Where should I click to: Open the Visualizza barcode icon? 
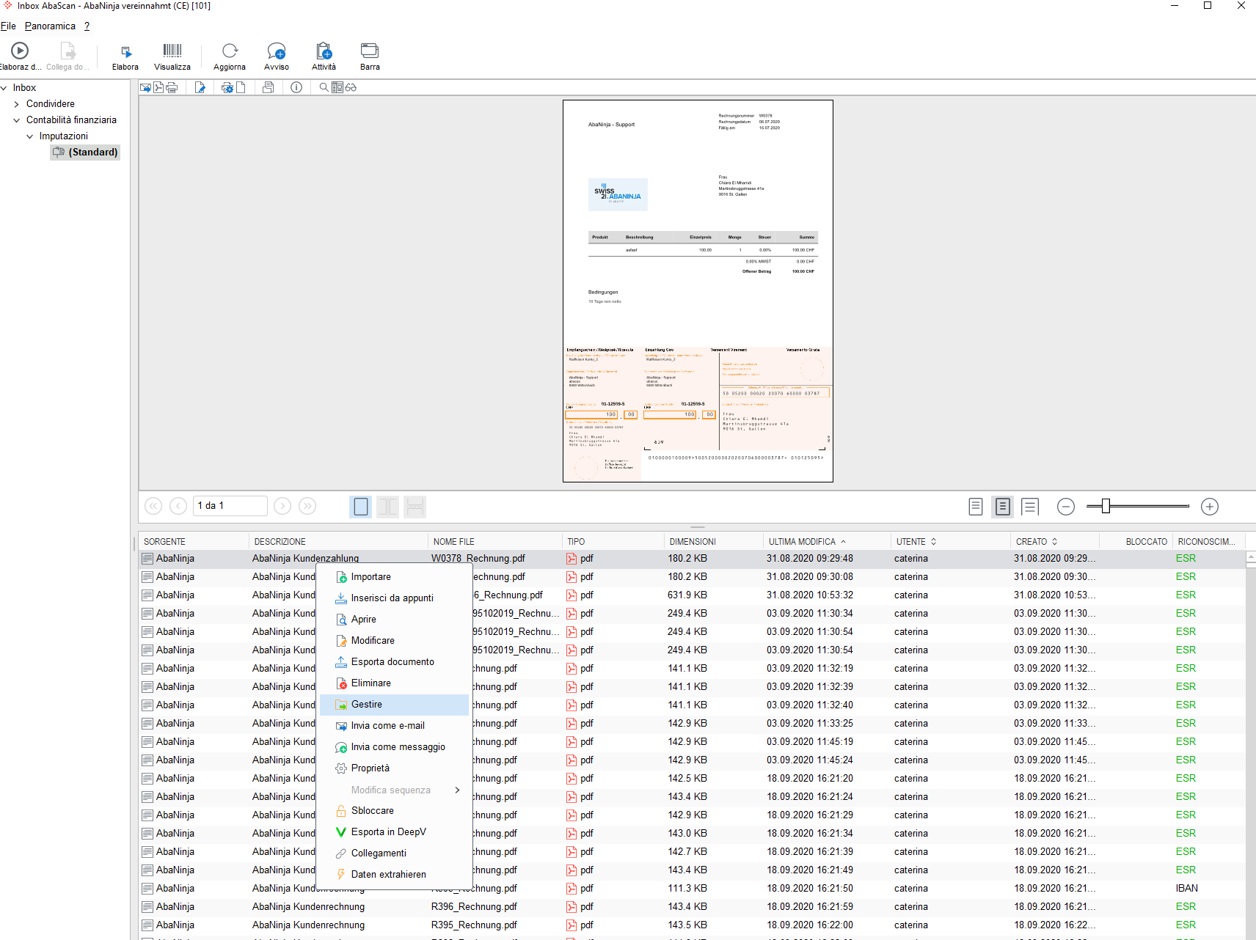(172, 51)
